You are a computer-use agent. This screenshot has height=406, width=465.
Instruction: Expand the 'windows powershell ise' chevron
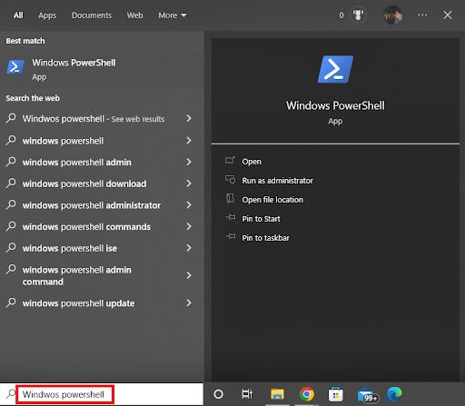pyautogui.click(x=189, y=248)
